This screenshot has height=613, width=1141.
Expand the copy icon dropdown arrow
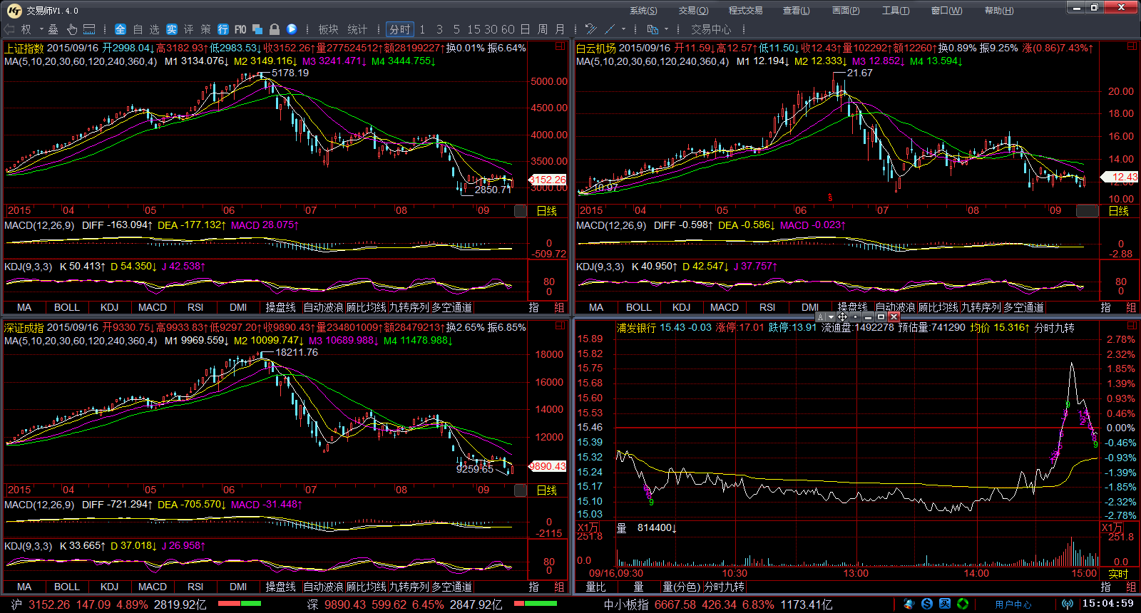coord(667,29)
